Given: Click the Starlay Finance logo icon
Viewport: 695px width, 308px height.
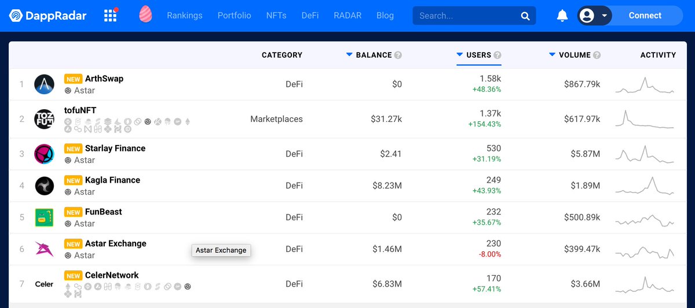Looking at the screenshot, I should click(x=44, y=154).
